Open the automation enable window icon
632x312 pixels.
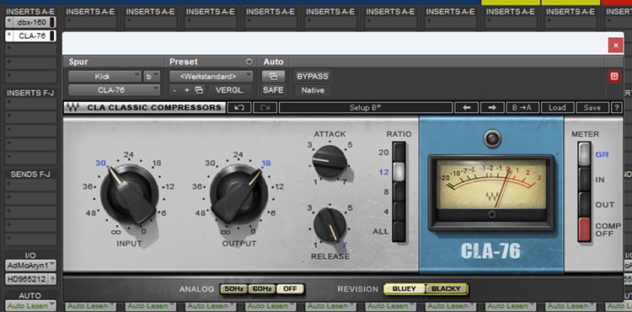(273, 76)
